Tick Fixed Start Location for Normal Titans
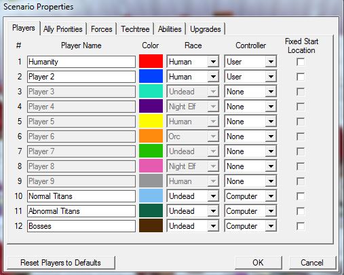Image resolution: width=344 pixels, height=275 pixels. [x=301, y=196]
